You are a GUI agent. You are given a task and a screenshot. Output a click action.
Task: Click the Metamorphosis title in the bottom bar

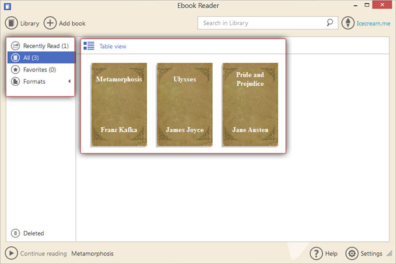(92, 254)
